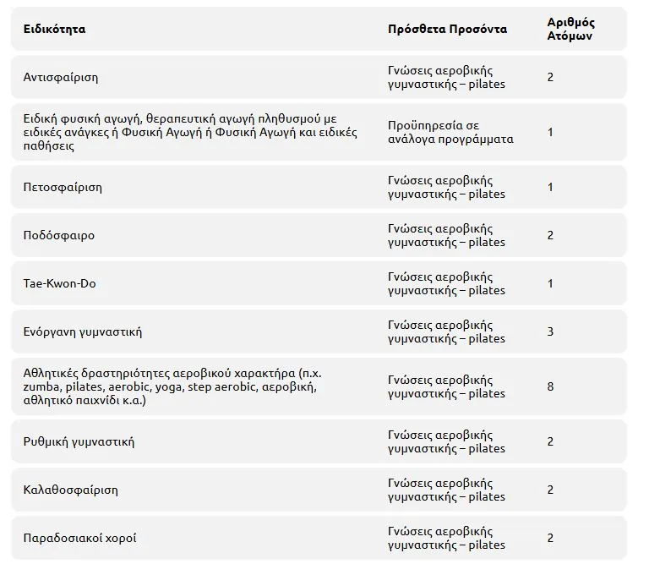Select the Ενόργανη γυμναστική specialty cell
The height and width of the screenshot is (575, 649).
pyautogui.click(x=83, y=331)
